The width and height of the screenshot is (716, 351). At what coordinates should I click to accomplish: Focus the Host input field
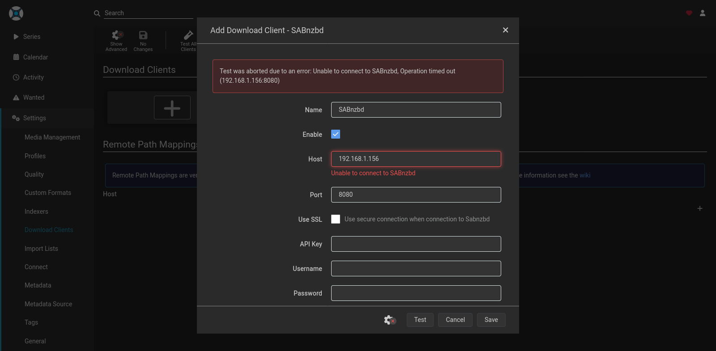416,159
